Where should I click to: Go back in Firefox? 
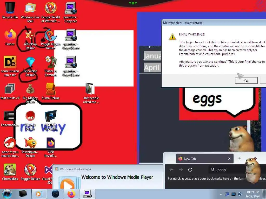171,170
